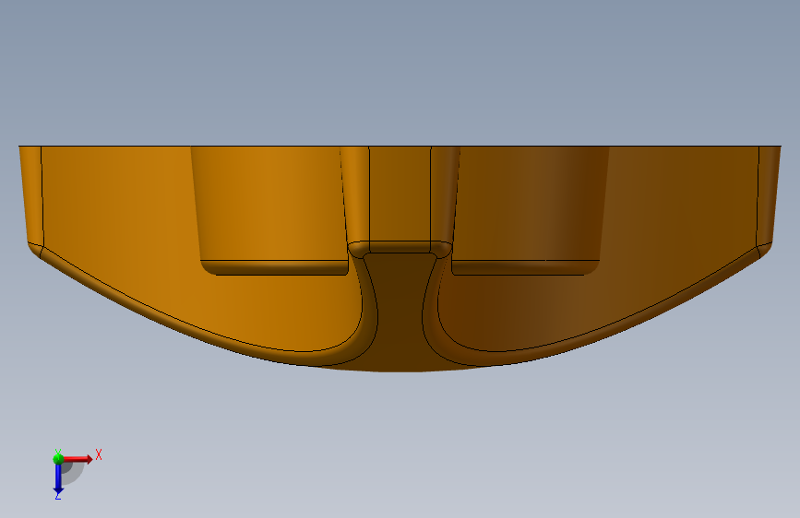Click the blue Z axis arrow on triad
Viewport: 800px width, 518px height.
pyautogui.click(x=58, y=479)
